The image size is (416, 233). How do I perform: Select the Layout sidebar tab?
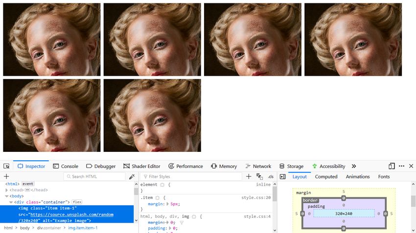(300, 177)
